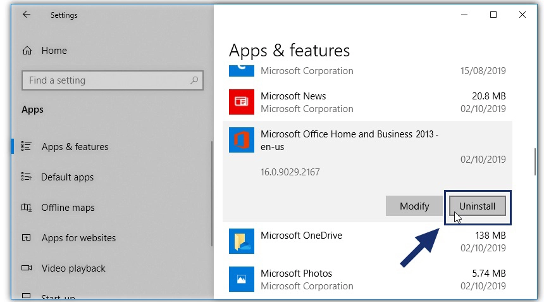Select the Offline maps icon
Viewport: 544px width, 302px height.
pos(27,208)
